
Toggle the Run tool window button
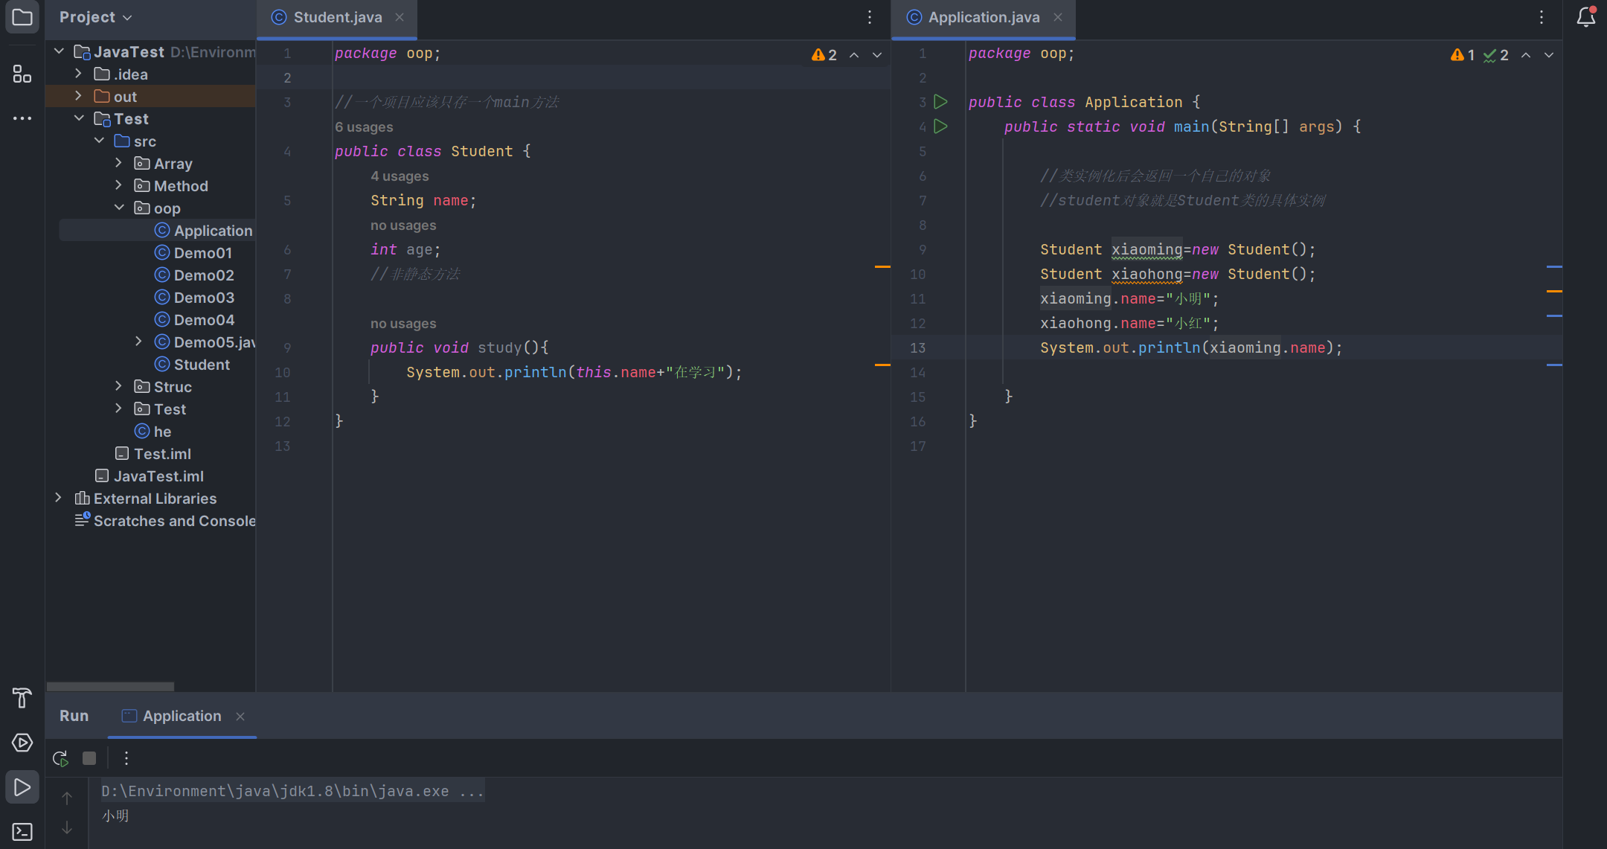pyautogui.click(x=22, y=787)
